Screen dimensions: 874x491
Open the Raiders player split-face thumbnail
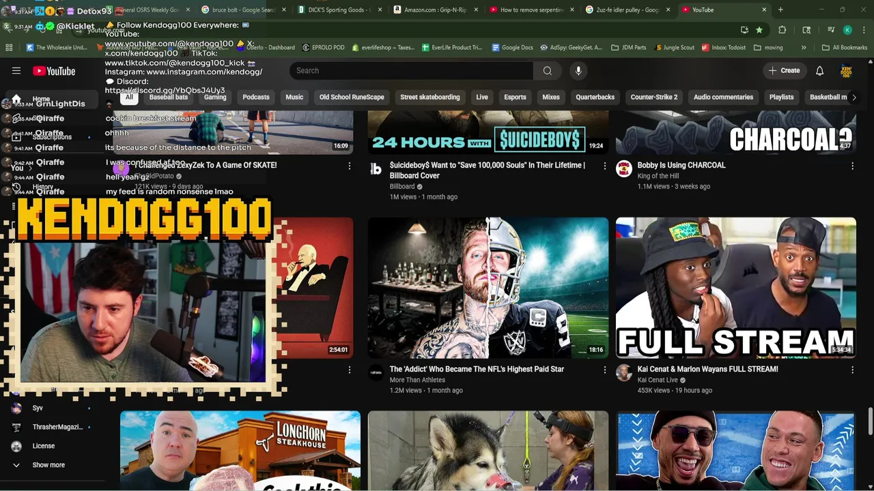click(x=488, y=288)
